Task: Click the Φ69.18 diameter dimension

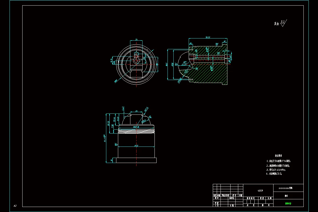Action: [136, 127]
